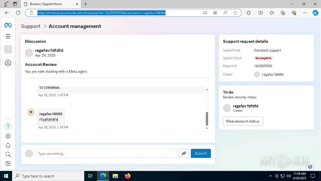Click Review security status text
Image resolution: width=321 pixels, height=181 pixels.
coord(240,97)
